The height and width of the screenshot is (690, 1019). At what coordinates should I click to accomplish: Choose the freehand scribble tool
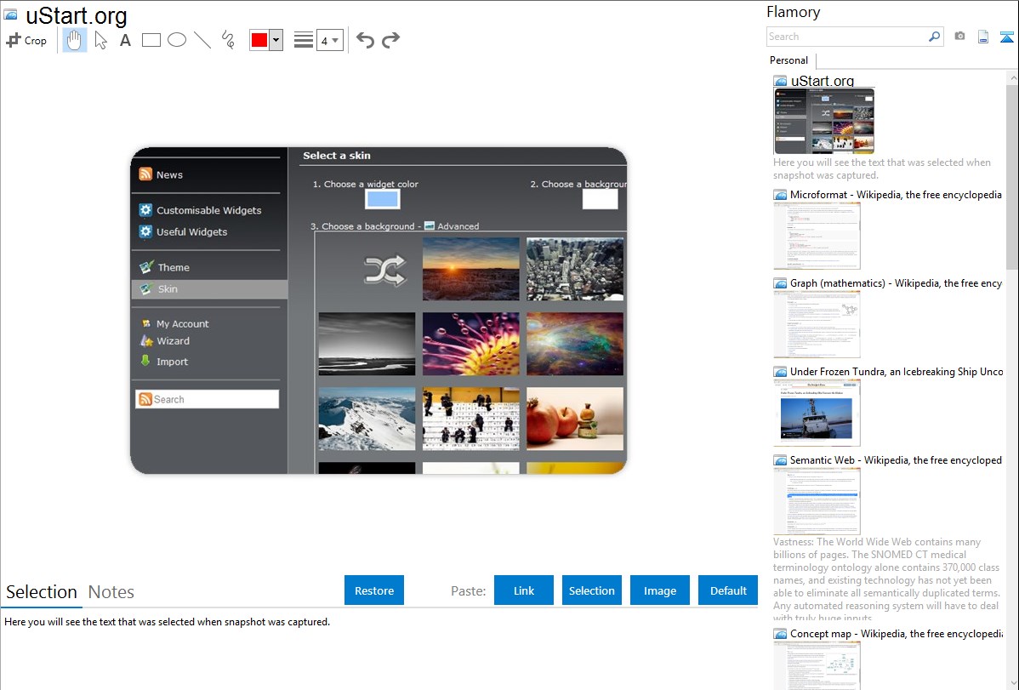(x=228, y=40)
